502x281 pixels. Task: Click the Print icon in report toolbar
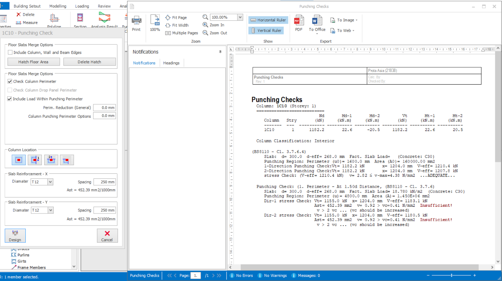(136, 21)
